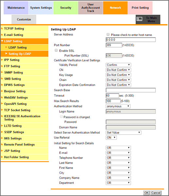
Task: Switch to the Security tab
Action: click(x=66, y=8)
